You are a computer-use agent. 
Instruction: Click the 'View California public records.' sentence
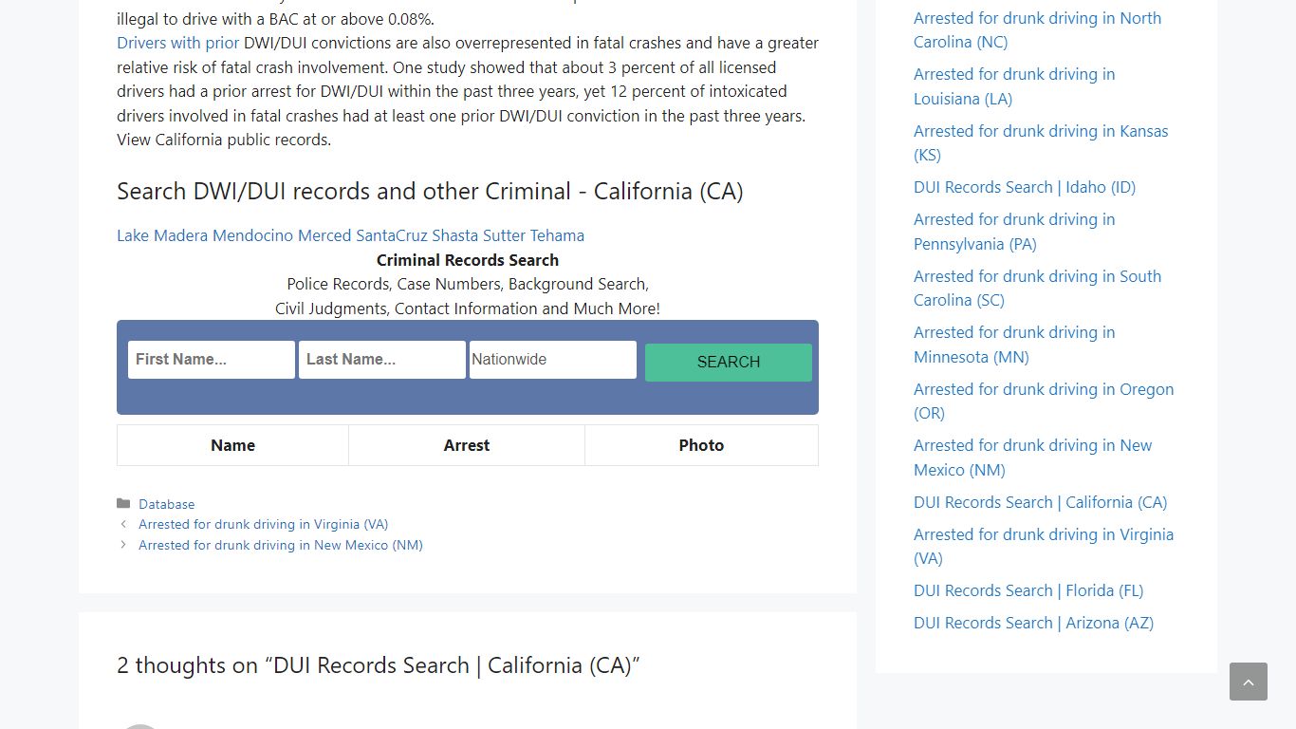[224, 140]
